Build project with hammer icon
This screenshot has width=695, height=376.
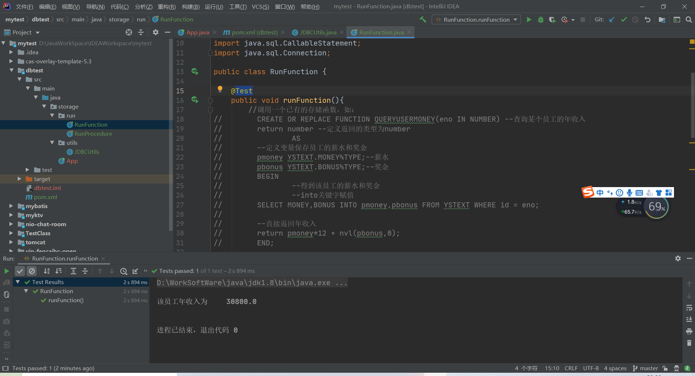(x=423, y=20)
